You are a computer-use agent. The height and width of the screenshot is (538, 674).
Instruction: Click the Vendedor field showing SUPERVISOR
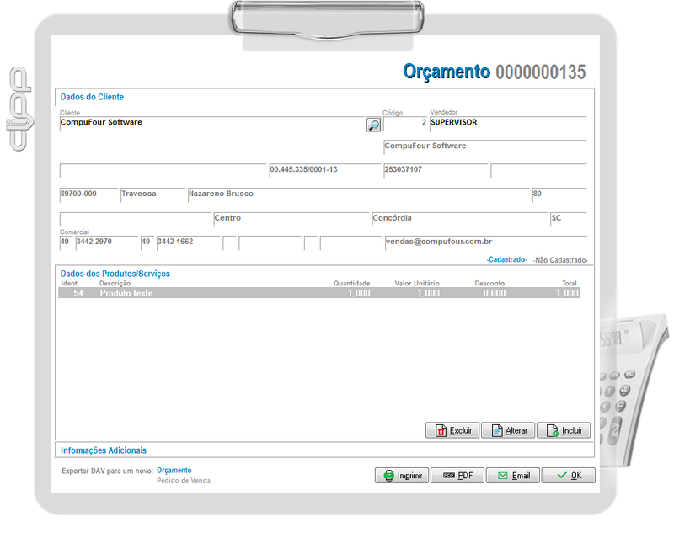pyautogui.click(x=506, y=123)
